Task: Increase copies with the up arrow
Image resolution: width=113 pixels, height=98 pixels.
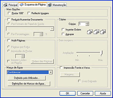Action: pyautogui.click(x=87, y=23)
